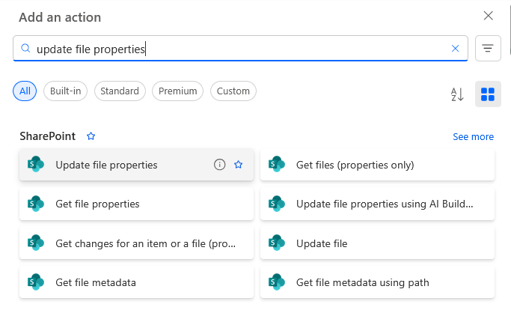Image resolution: width=511 pixels, height=313 pixels.
Task: Click the SharePoint section heading
Action: 48,136
